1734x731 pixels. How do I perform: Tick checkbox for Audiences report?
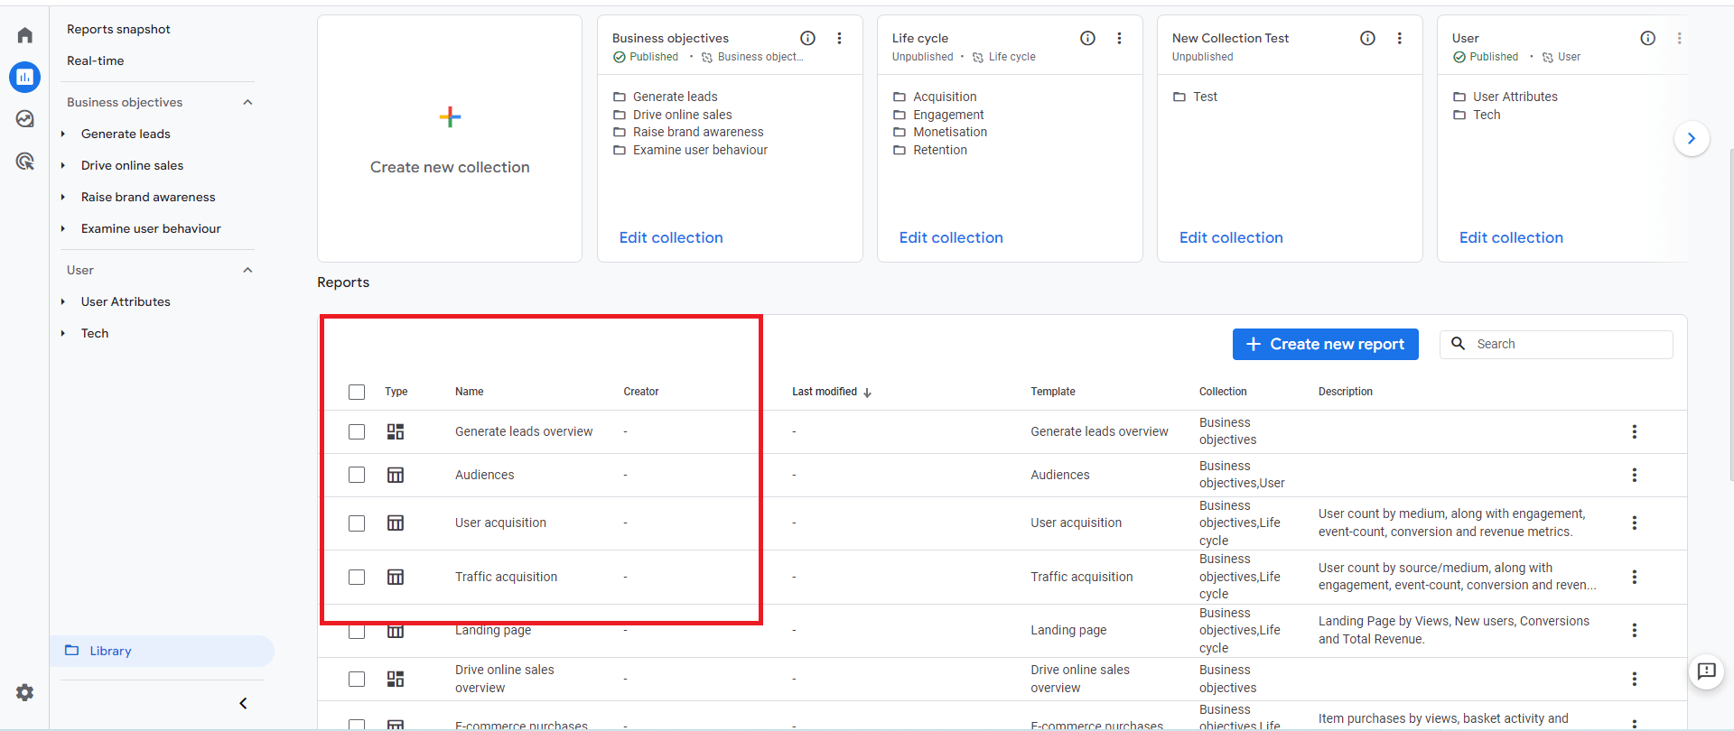357,475
